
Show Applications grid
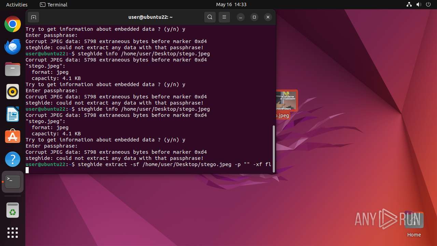[13, 233]
